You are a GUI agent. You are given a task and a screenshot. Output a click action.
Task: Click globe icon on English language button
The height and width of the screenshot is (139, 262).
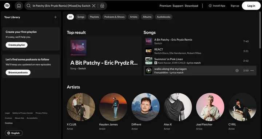(x=9, y=133)
